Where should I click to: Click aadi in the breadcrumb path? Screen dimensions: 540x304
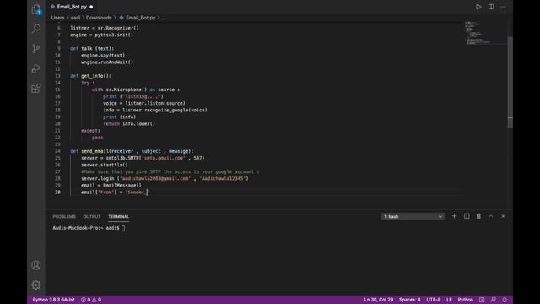point(75,18)
